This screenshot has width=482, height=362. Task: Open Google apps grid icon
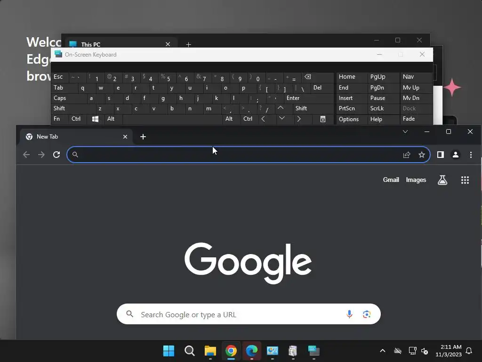pos(465,180)
